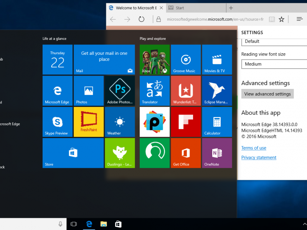The width and height of the screenshot is (307, 230).
Task: Click the Life at a glance heading
Action: (x=54, y=39)
